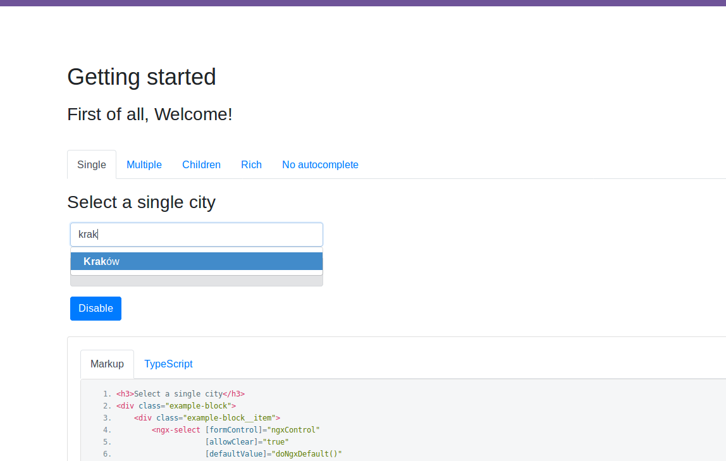The image size is (726, 461).
Task: Click the 'First of all, Welcome!' subtitle
Action: pos(150,114)
